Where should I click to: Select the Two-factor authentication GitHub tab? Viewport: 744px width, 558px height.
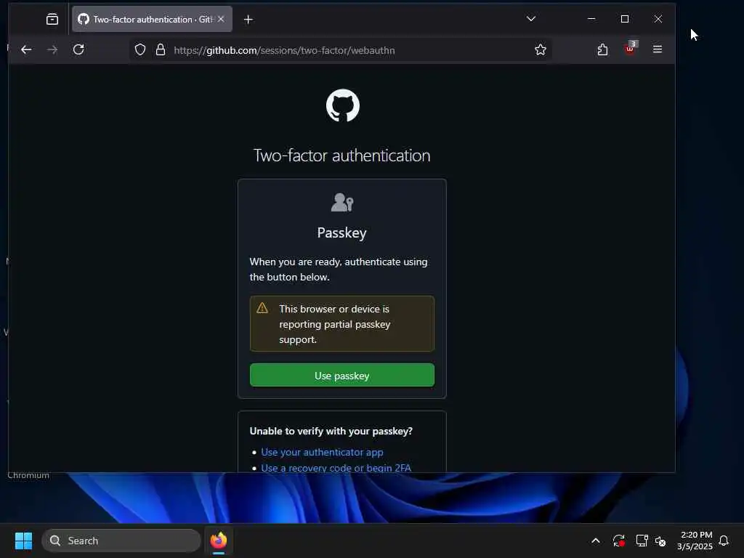pos(152,19)
